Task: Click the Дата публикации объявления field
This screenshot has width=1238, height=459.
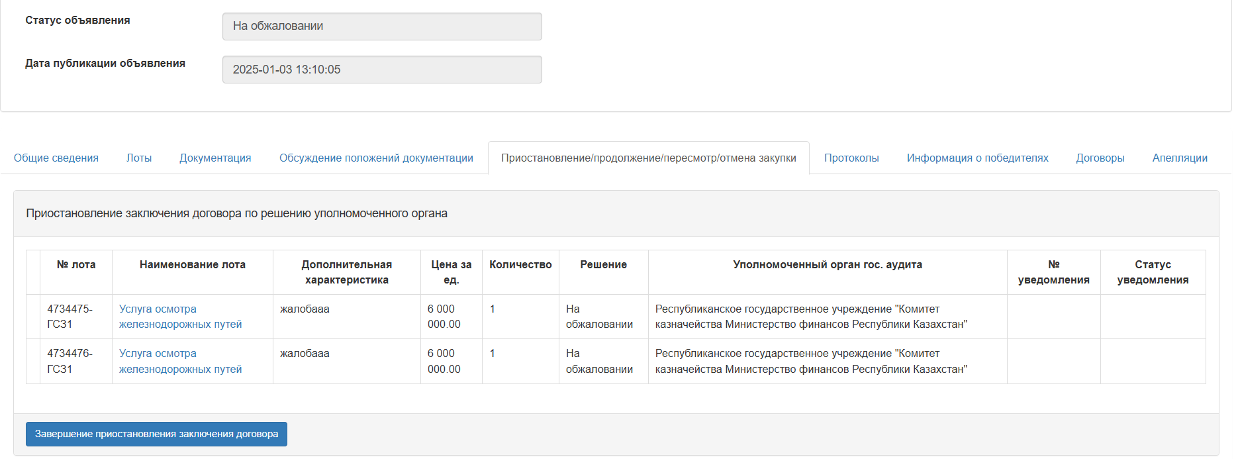Action: [382, 70]
